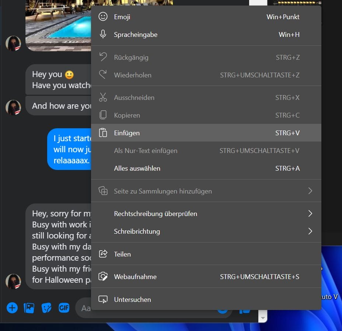Choose a GIF with the GIF icon
The height and width of the screenshot is (331, 342).
click(64, 308)
